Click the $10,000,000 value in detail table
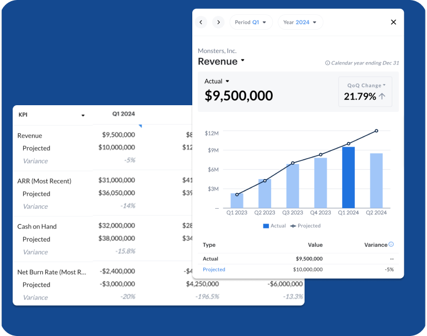This screenshot has height=336, width=427. pos(308,269)
